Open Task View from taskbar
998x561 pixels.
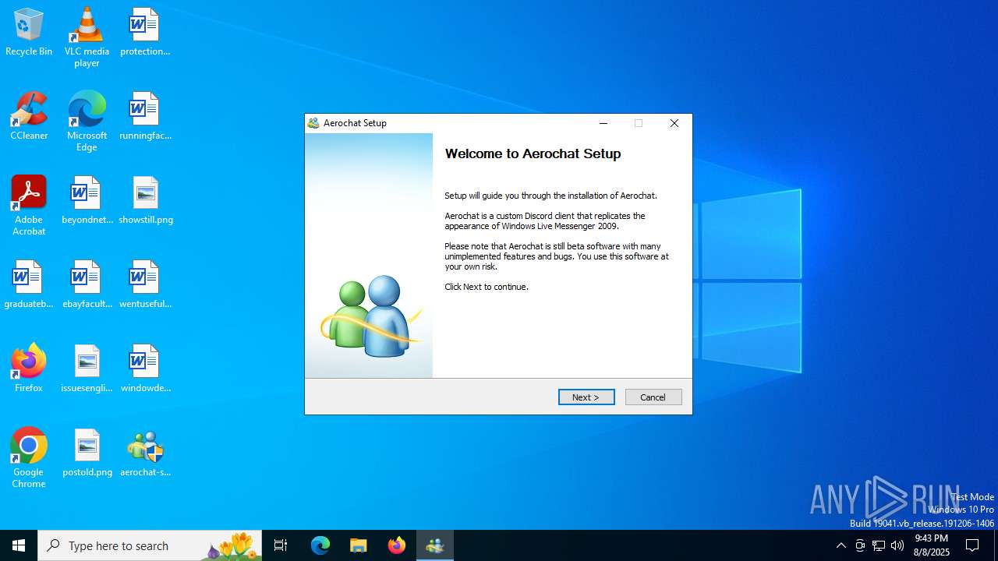[281, 545]
